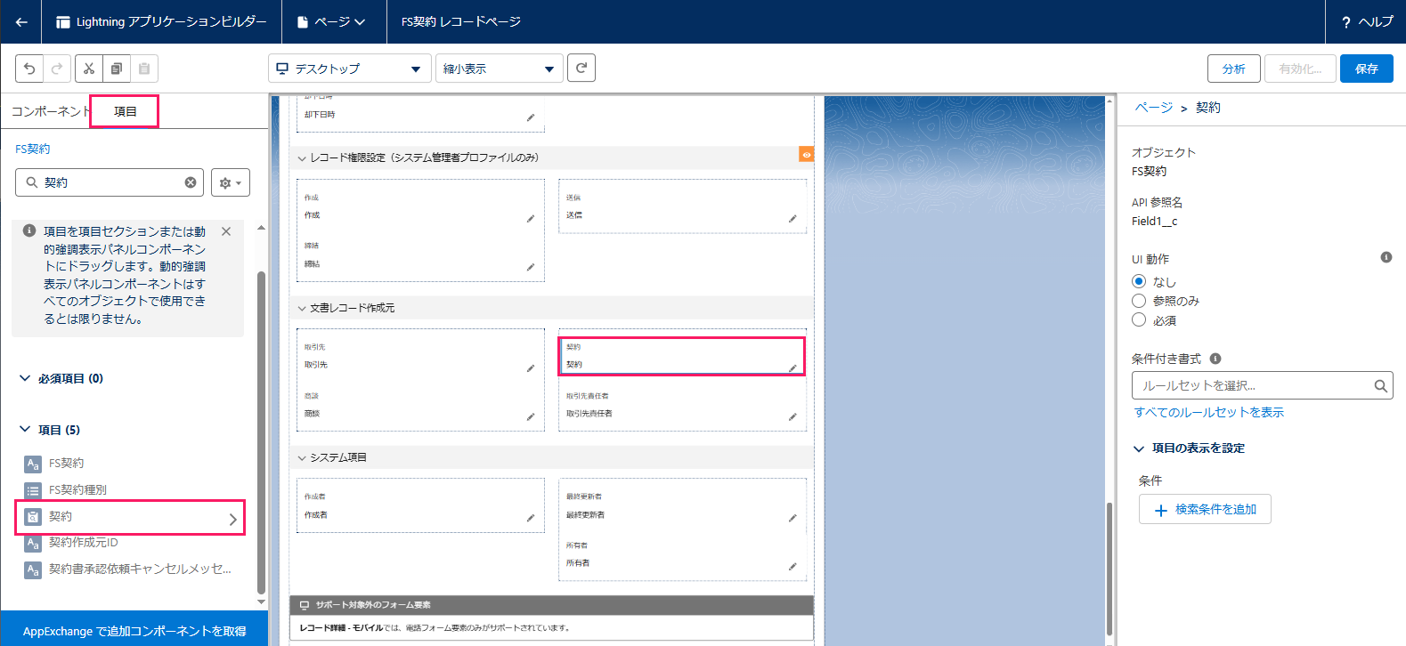Edit pencil on 却下日時 field
Image resolution: width=1406 pixels, height=646 pixels.
(531, 117)
